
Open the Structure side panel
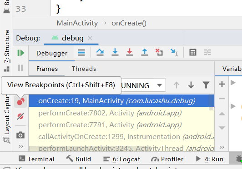pyautogui.click(x=7, y=51)
